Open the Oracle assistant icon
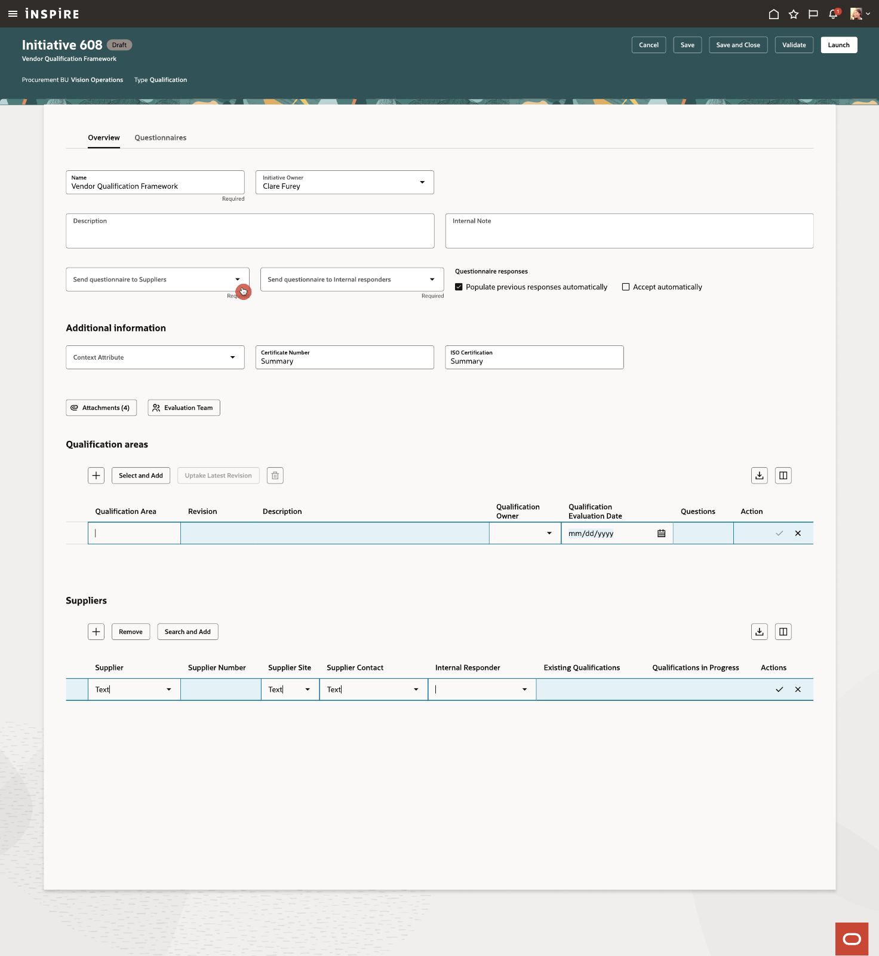Image resolution: width=879 pixels, height=956 pixels. click(852, 939)
